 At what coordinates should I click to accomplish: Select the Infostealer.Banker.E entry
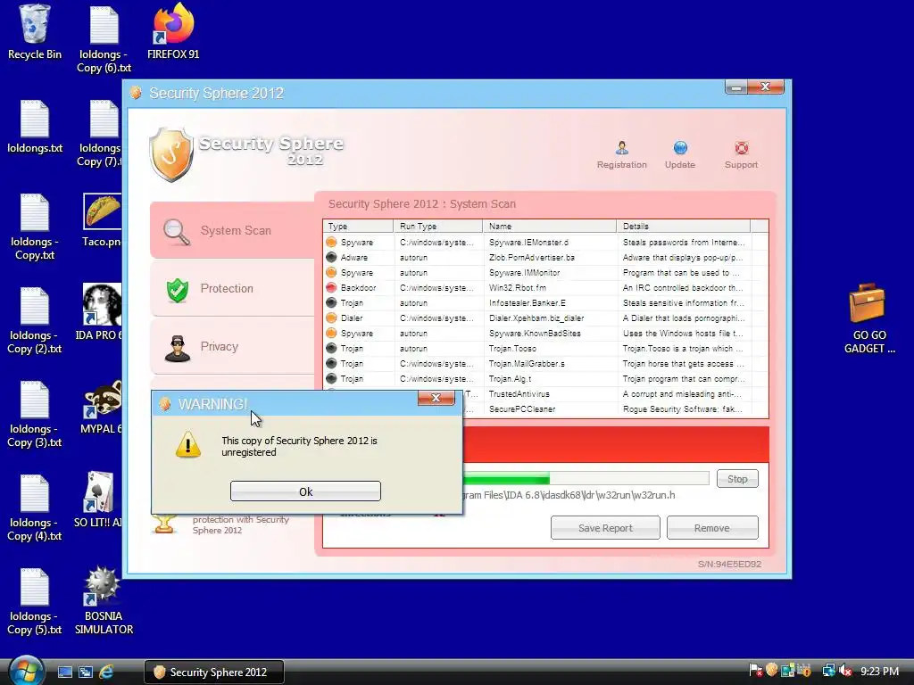[545, 303]
